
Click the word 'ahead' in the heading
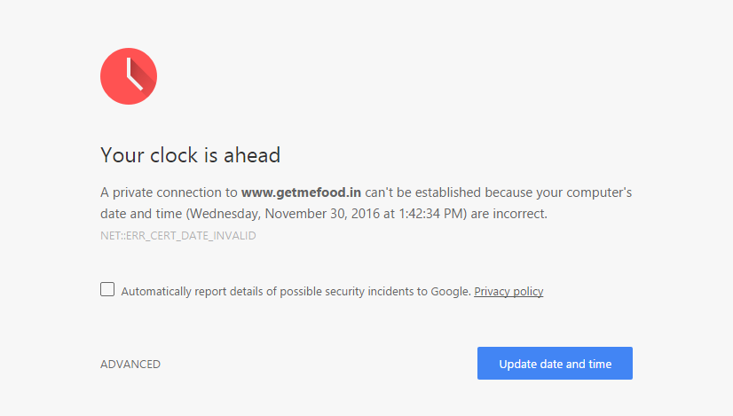[249, 155]
